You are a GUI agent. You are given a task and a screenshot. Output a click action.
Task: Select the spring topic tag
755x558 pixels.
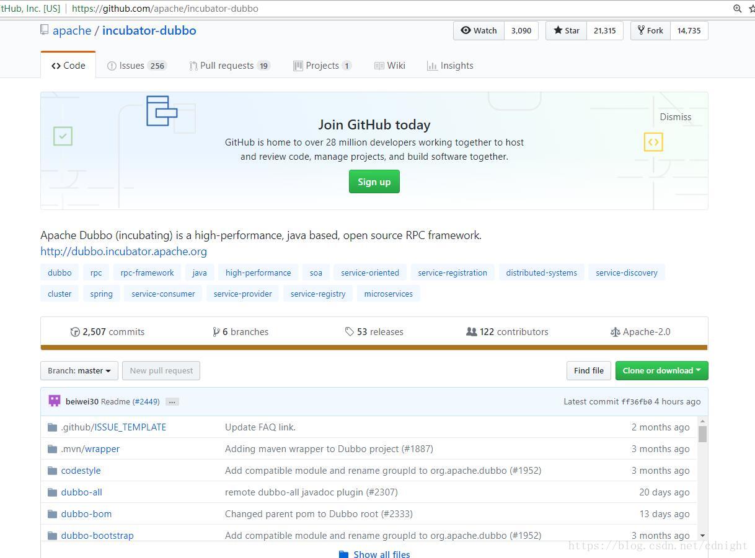102,294
